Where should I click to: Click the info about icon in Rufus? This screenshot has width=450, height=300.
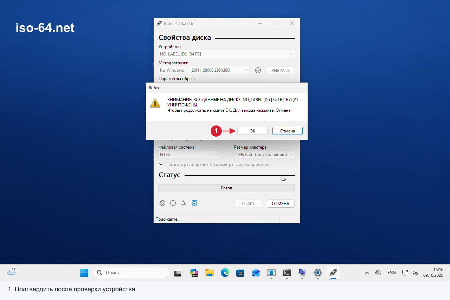click(173, 203)
